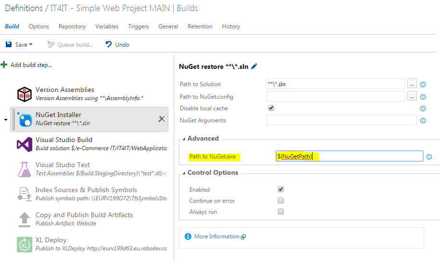Click the green plus Add build step icon
440x261 pixels.
click(x=4, y=65)
